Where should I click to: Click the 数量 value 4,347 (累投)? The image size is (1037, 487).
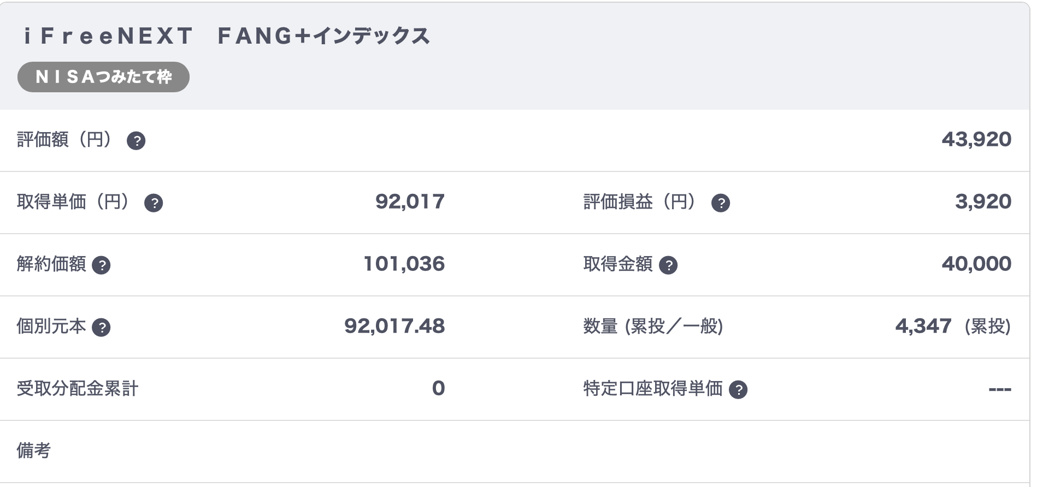click(953, 326)
